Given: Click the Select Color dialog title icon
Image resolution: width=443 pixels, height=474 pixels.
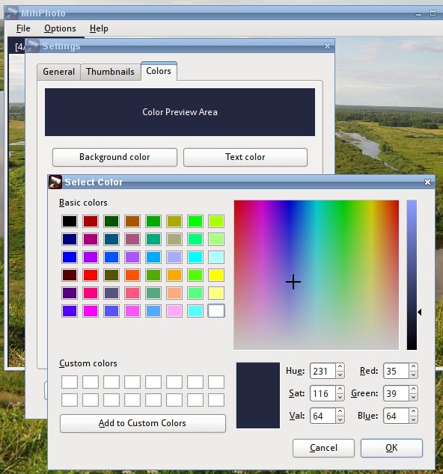Looking at the screenshot, I should tap(55, 182).
